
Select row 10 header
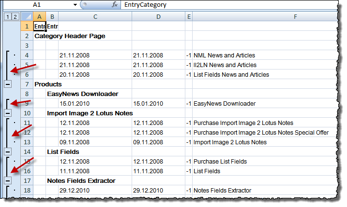coord(27,113)
